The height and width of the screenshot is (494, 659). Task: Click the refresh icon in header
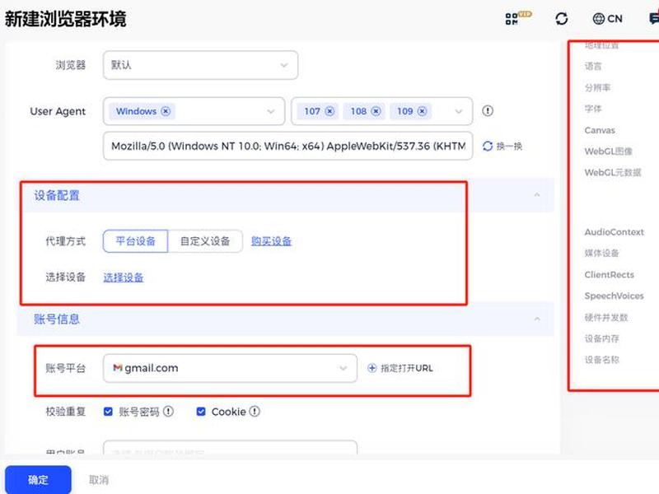(562, 18)
